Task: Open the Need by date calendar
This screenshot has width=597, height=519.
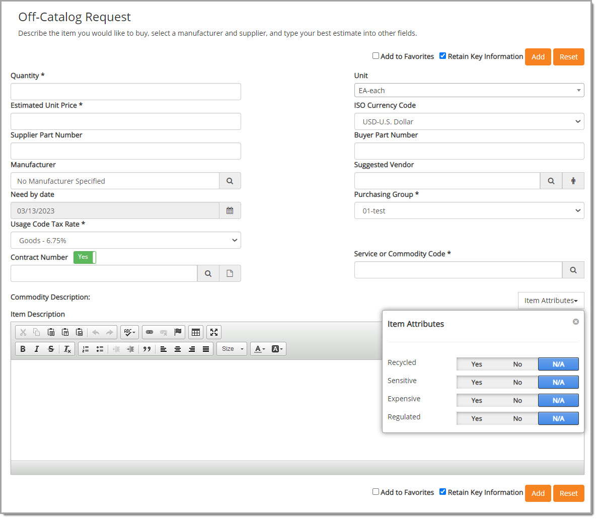Action: pos(230,211)
